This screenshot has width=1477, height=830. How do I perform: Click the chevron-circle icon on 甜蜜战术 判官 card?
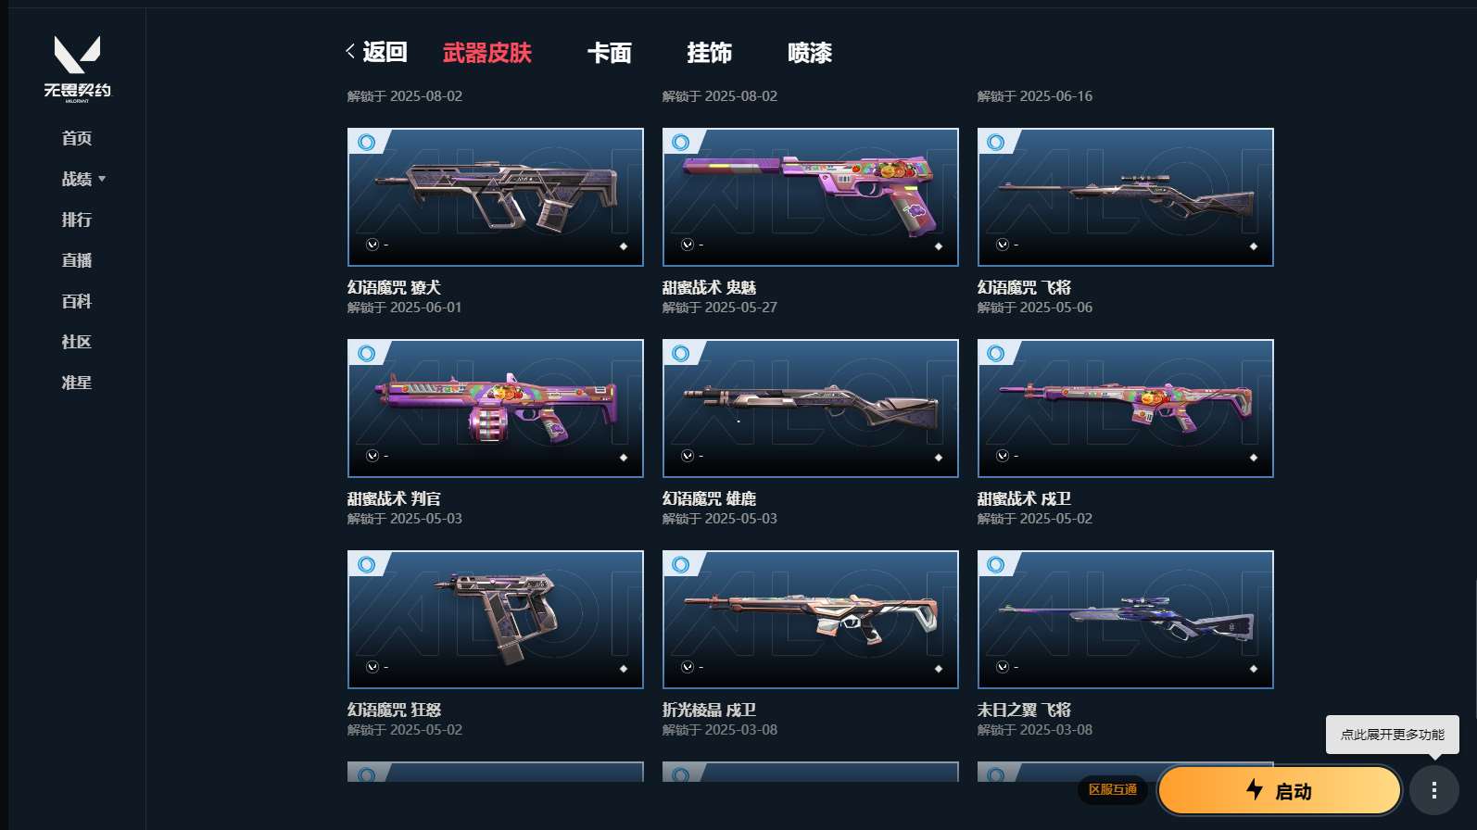[372, 456]
